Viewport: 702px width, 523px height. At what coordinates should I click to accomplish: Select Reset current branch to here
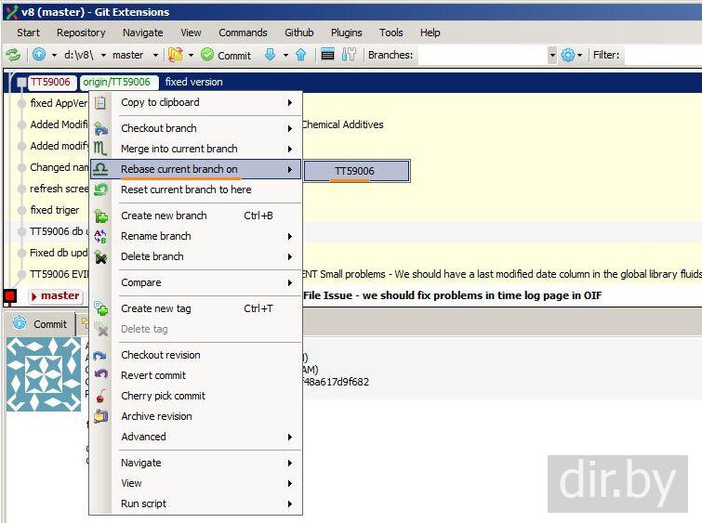pos(186,190)
